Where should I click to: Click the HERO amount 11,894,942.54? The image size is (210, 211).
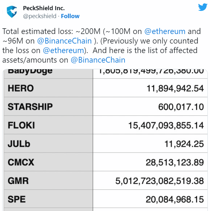pyautogui.click(x=175, y=88)
